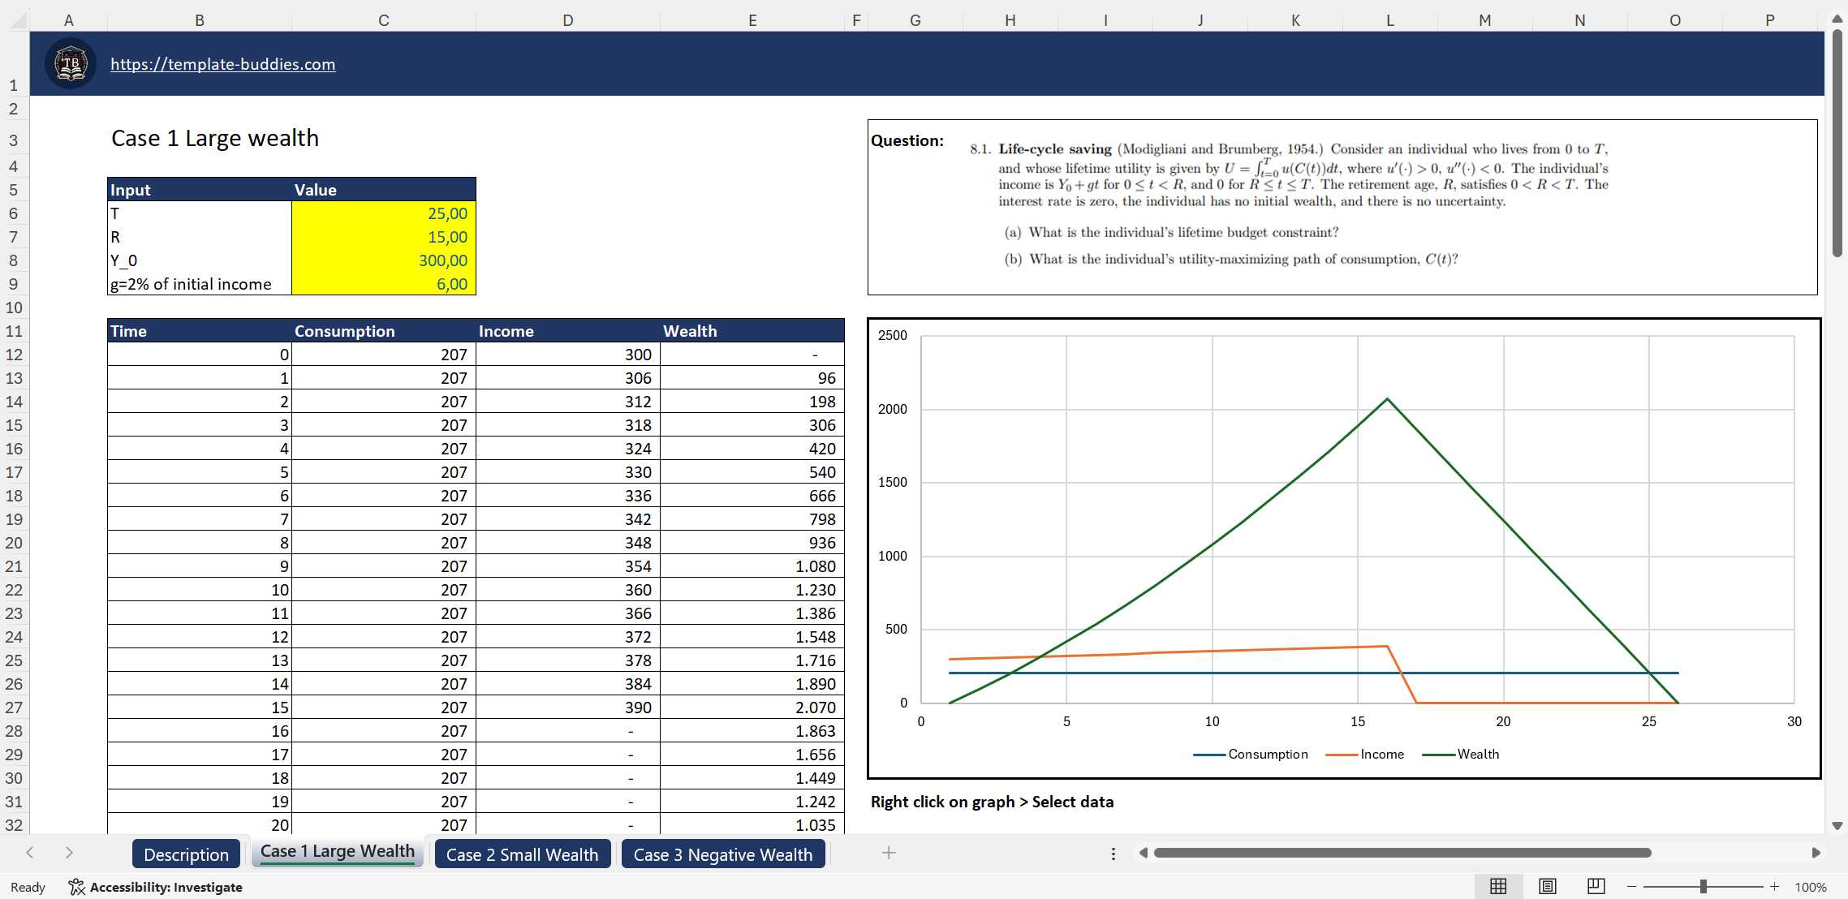1848x899 pixels.
Task: Click the horizontal scrollbar right arrow
Action: click(1816, 853)
